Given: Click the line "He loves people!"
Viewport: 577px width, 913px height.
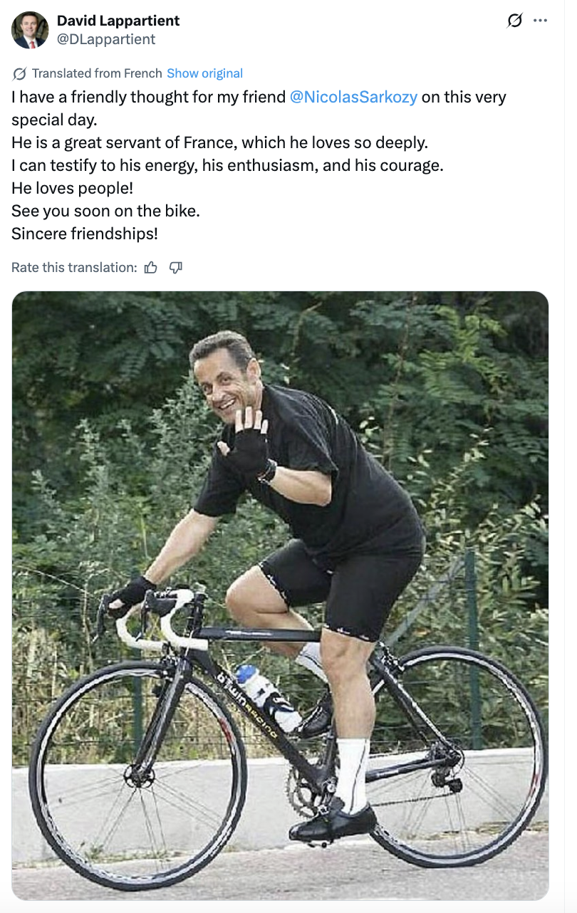Looking at the screenshot, I should [x=72, y=189].
